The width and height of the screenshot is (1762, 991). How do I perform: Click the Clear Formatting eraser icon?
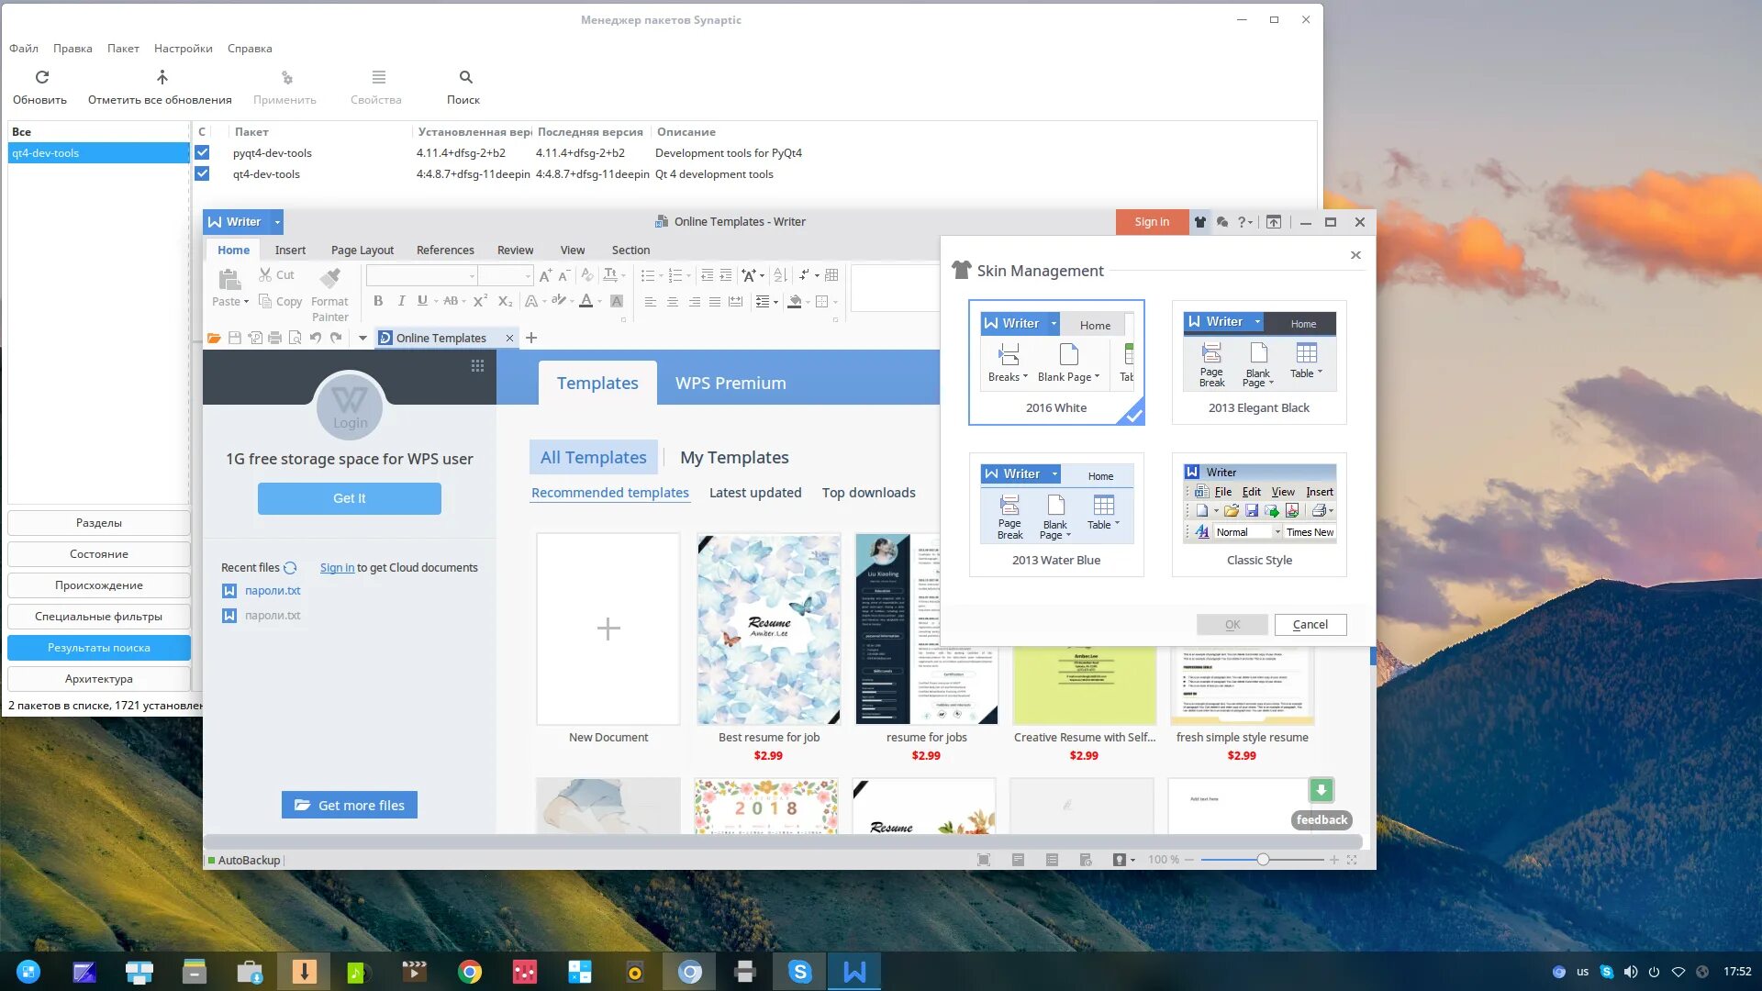pyautogui.click(x=587, y=275)
